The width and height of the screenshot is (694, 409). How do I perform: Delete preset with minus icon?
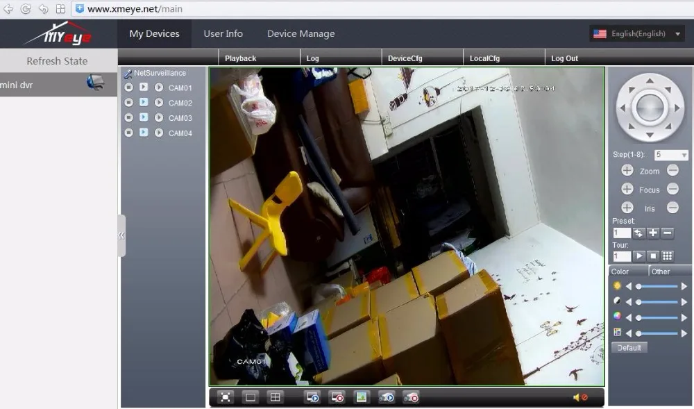[668, 233]
